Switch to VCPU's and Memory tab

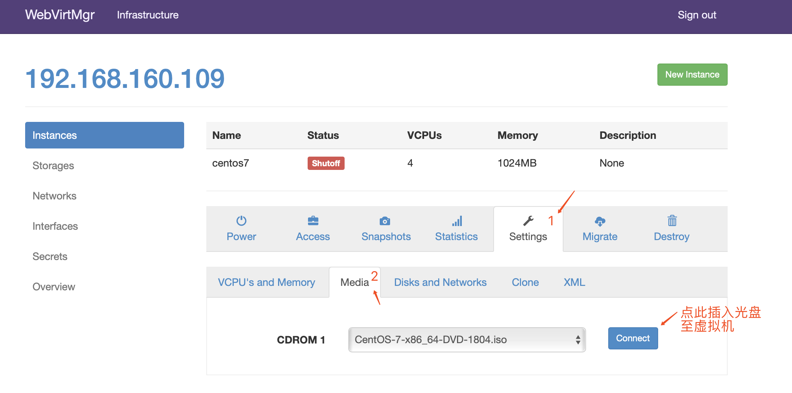[267, 283]
